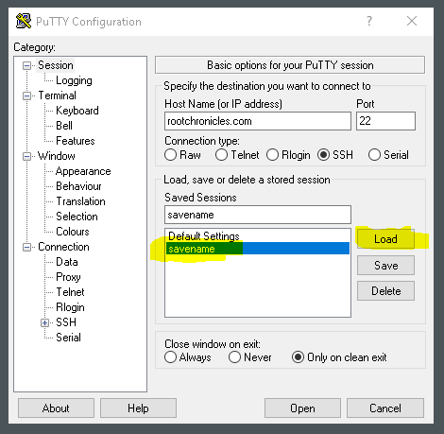Collapse the Terminal tree node
Image resolution: width=444 pixels, height=434 pixels.
tap(26, 95)
